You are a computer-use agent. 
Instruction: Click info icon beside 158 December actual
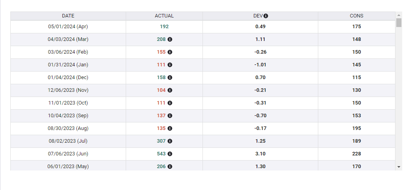(170, 78)
